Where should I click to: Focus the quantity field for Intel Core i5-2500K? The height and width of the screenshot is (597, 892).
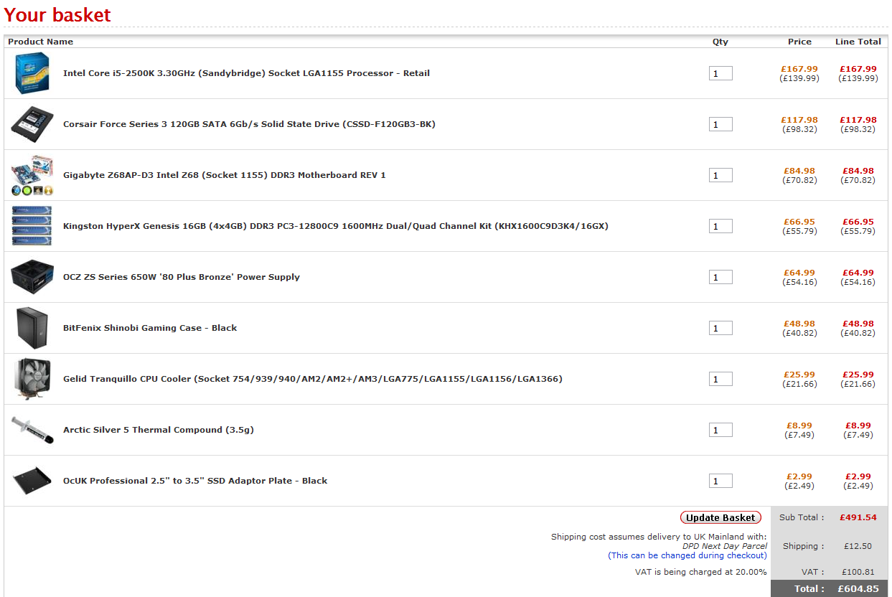pyautogui.click(x=720, y=73)
